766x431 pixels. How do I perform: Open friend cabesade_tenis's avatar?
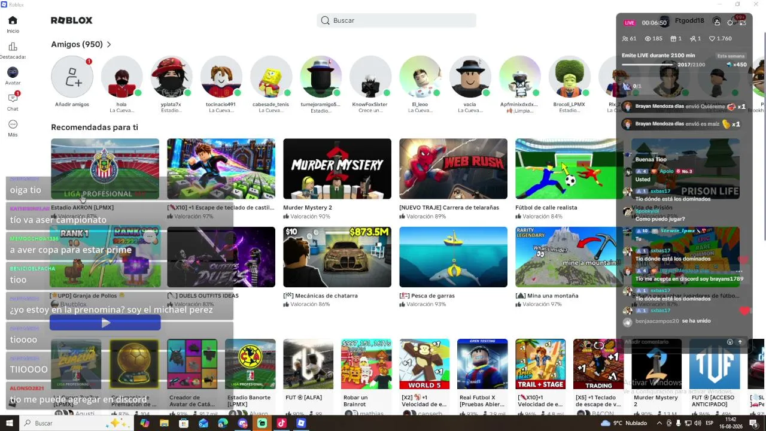click(x=270, y=77)
